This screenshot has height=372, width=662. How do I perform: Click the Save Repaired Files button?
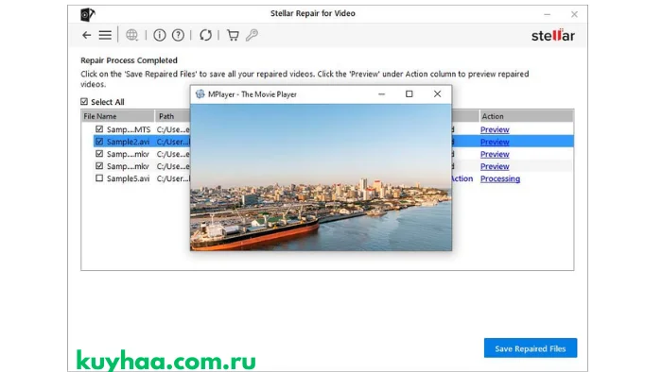pyautogui.click(x=531, y=348)
